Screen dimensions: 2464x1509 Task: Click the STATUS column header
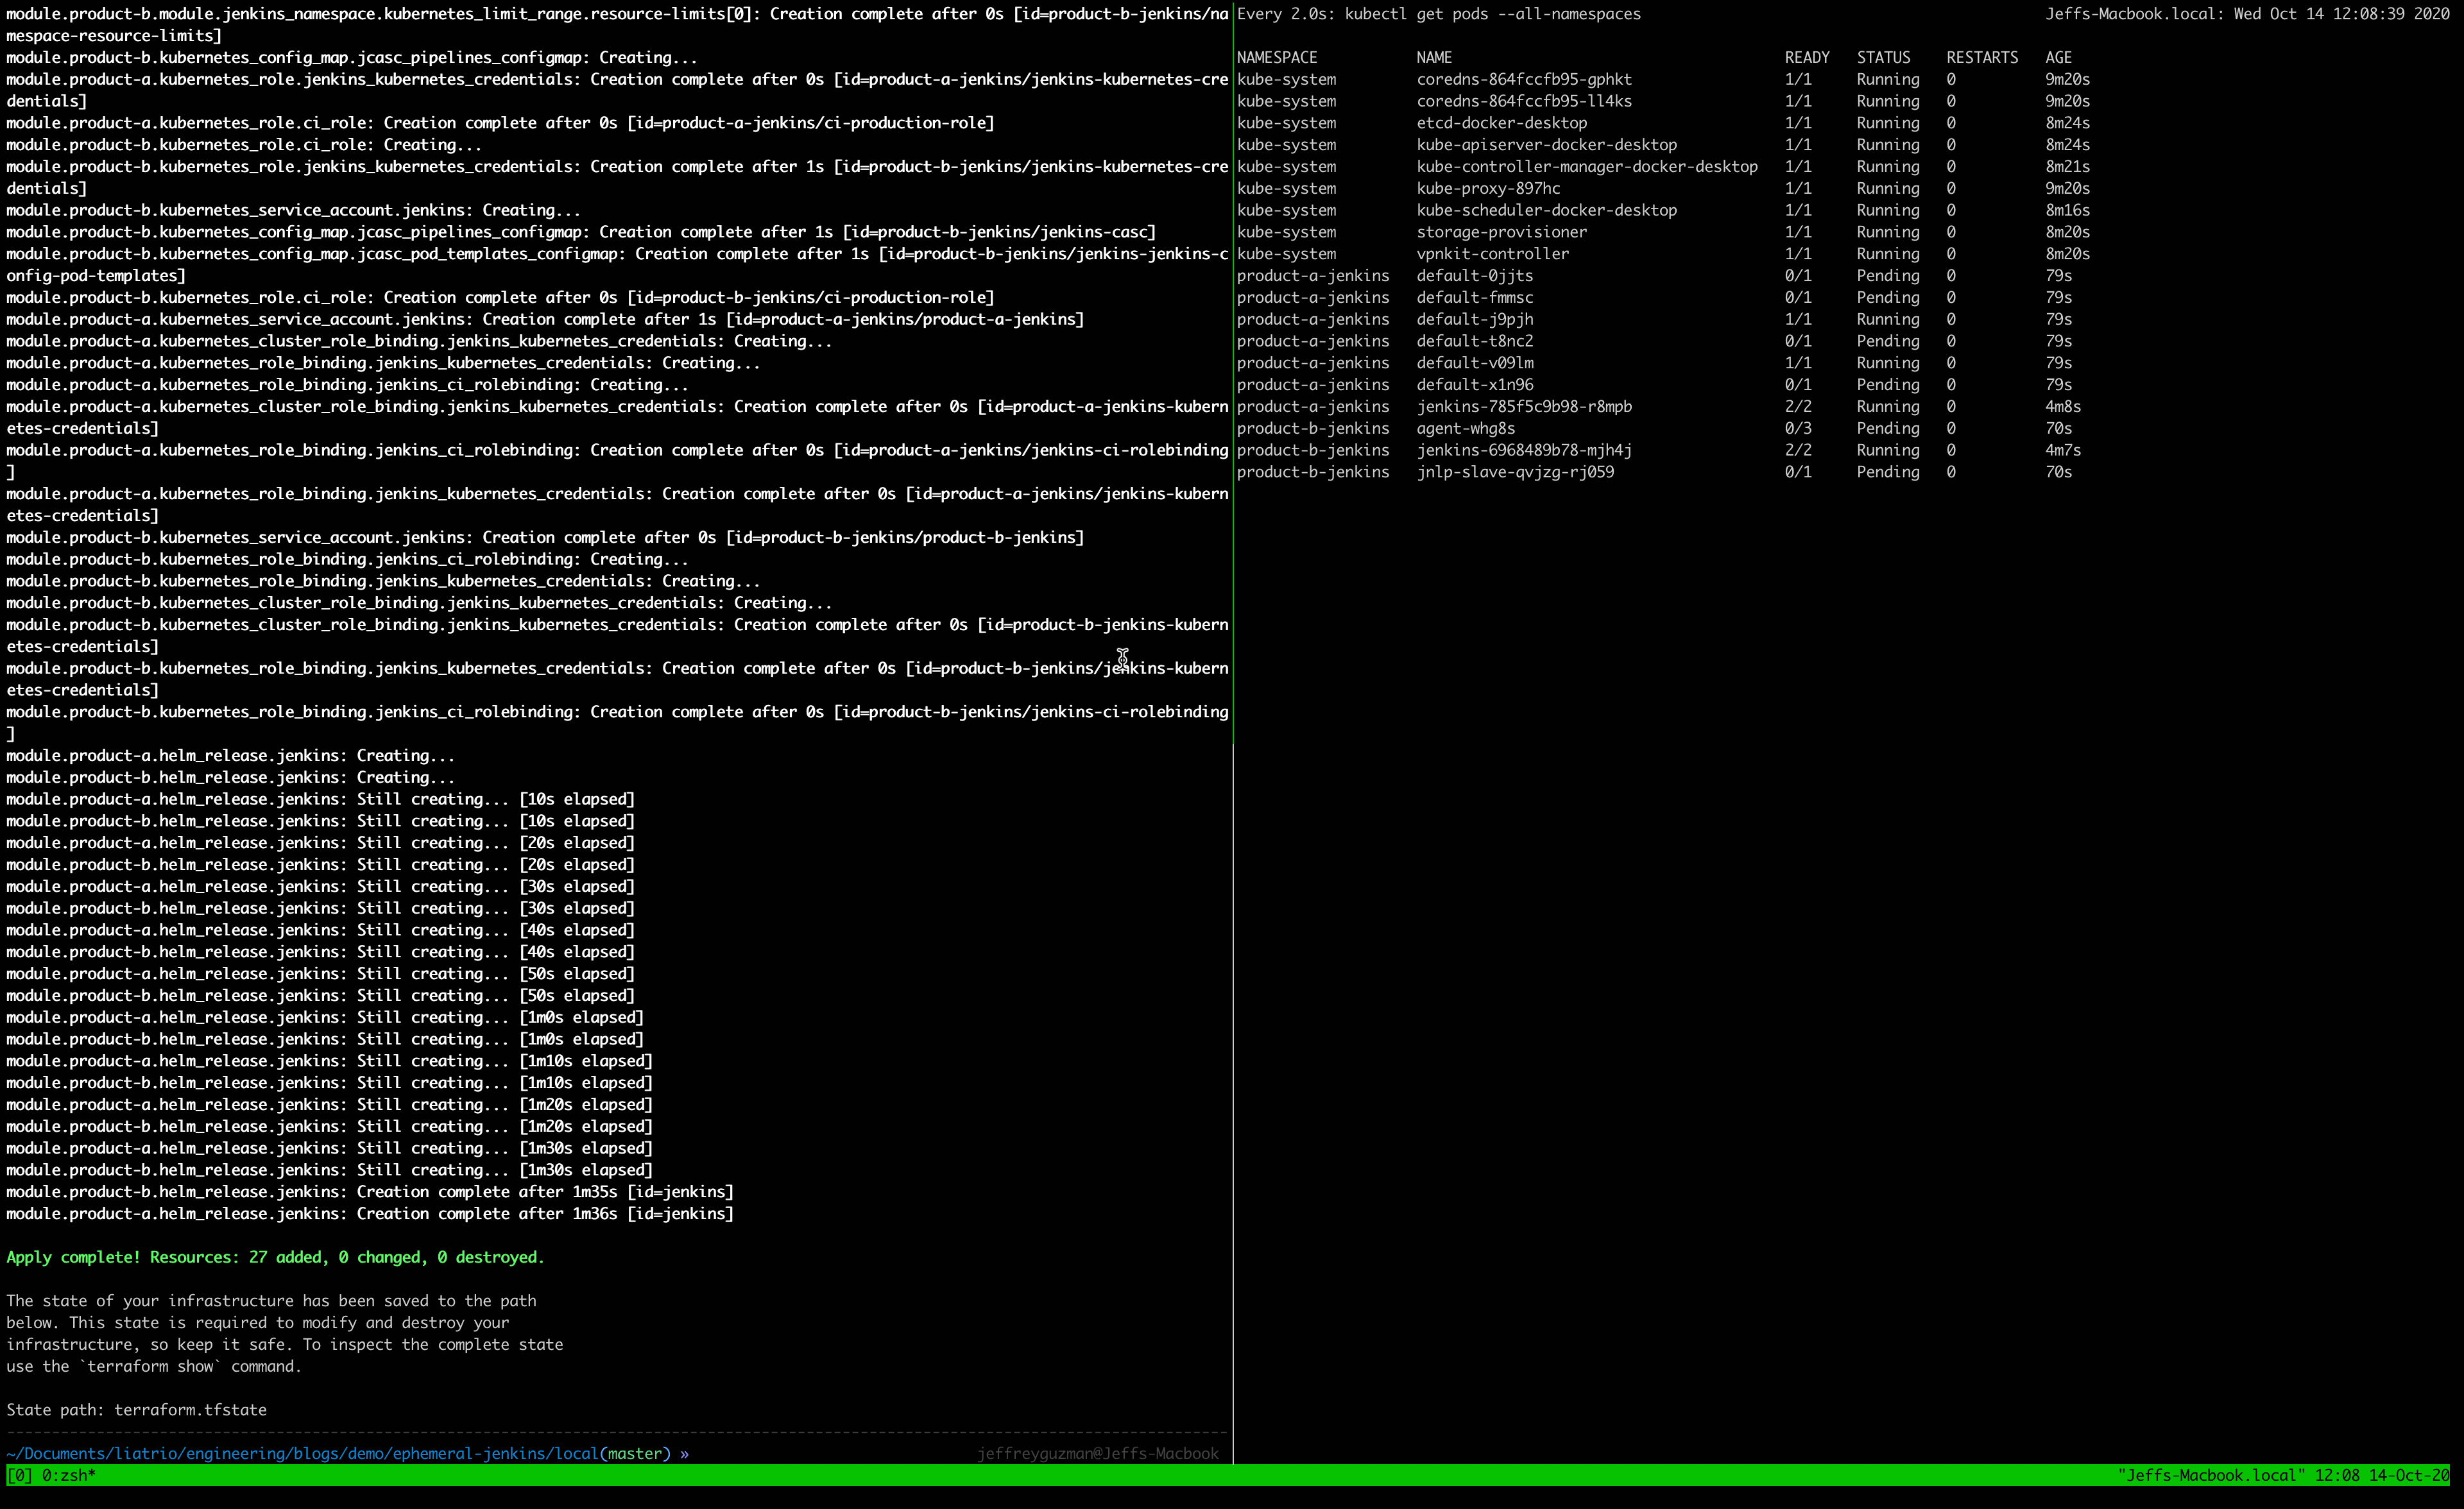pyautogui.click(x=1883, y=57)
